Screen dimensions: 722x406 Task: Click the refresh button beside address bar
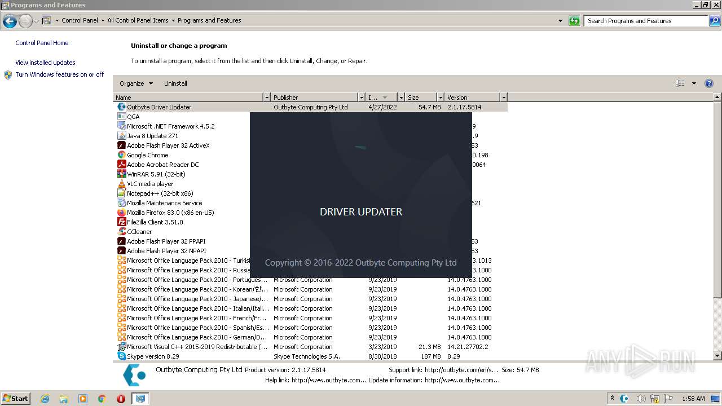(x=574, y=21)
